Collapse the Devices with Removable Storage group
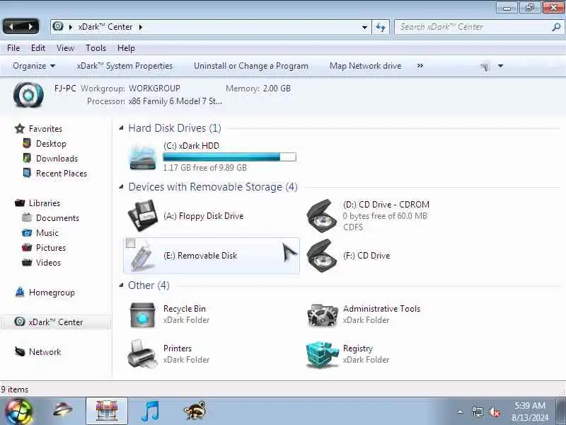 coord(121,186)
